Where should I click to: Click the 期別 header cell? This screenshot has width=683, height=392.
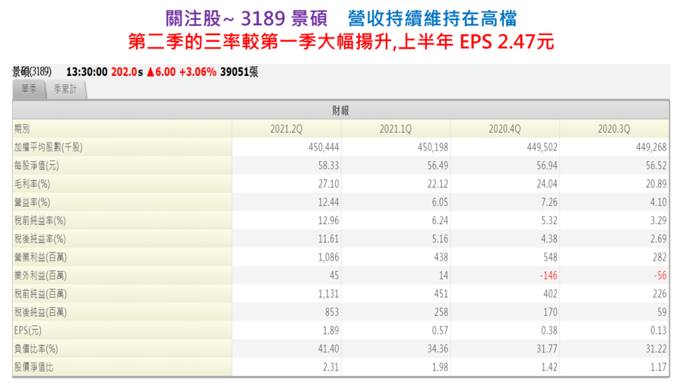point(22,129)
